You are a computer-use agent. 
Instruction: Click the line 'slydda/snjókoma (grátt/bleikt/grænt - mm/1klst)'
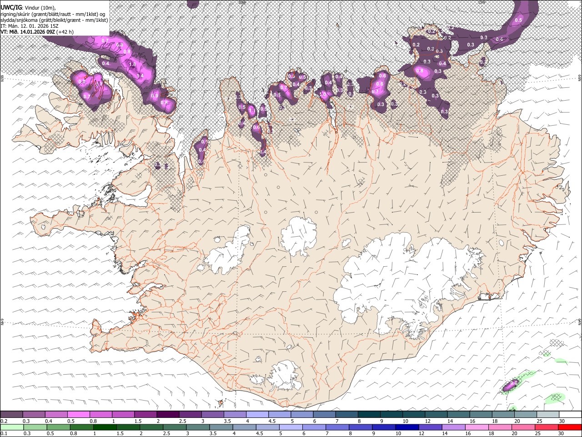click(x=54, y=20)
